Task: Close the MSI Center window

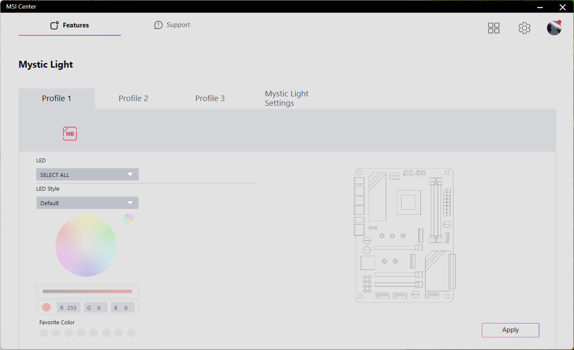Action: [562, 7]
